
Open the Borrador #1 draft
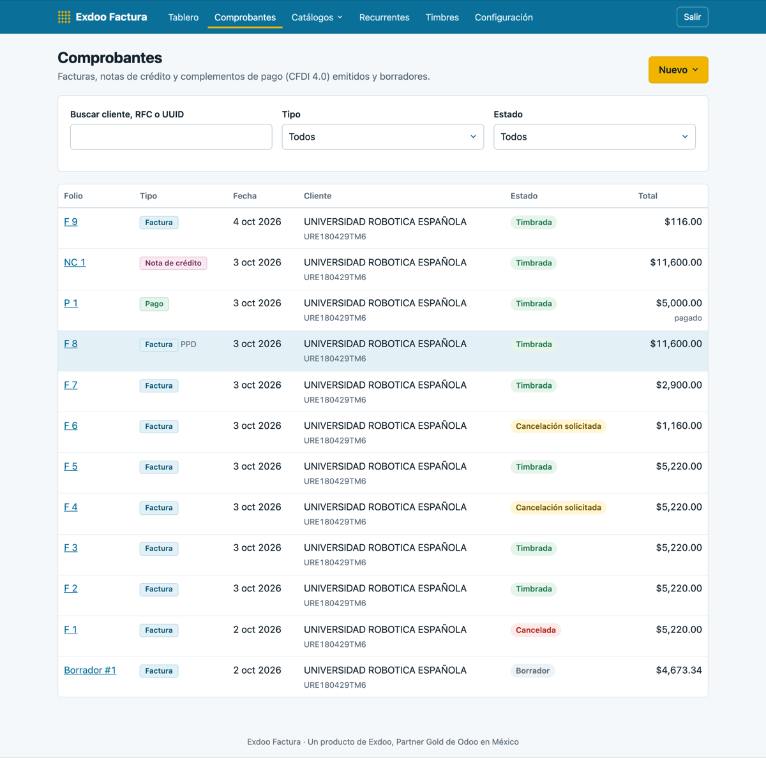coord(90,671)
